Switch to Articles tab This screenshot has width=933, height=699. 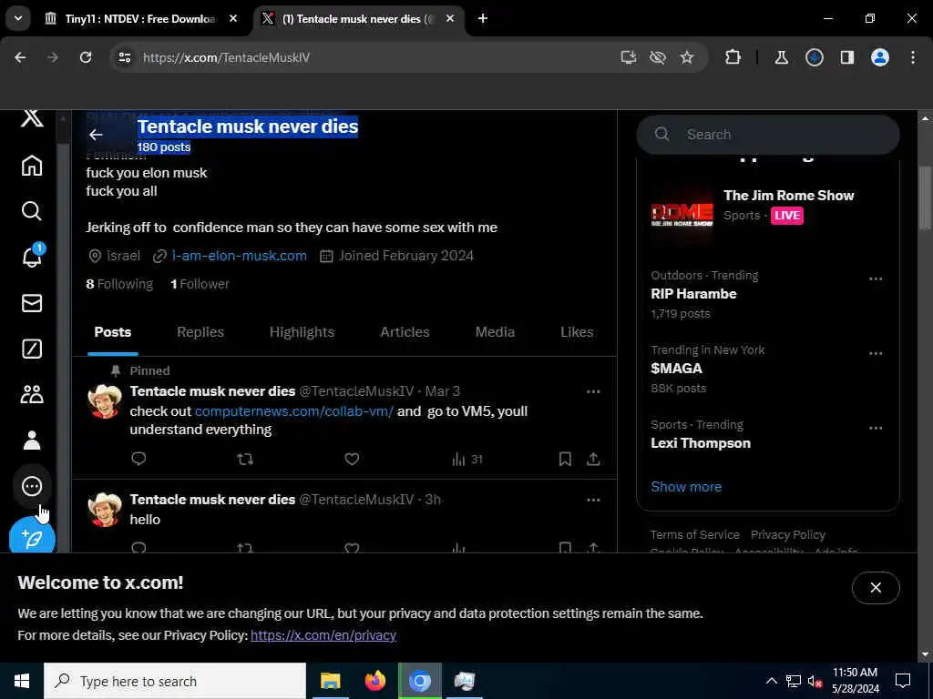pyautogui.click(x=405, y=332)
